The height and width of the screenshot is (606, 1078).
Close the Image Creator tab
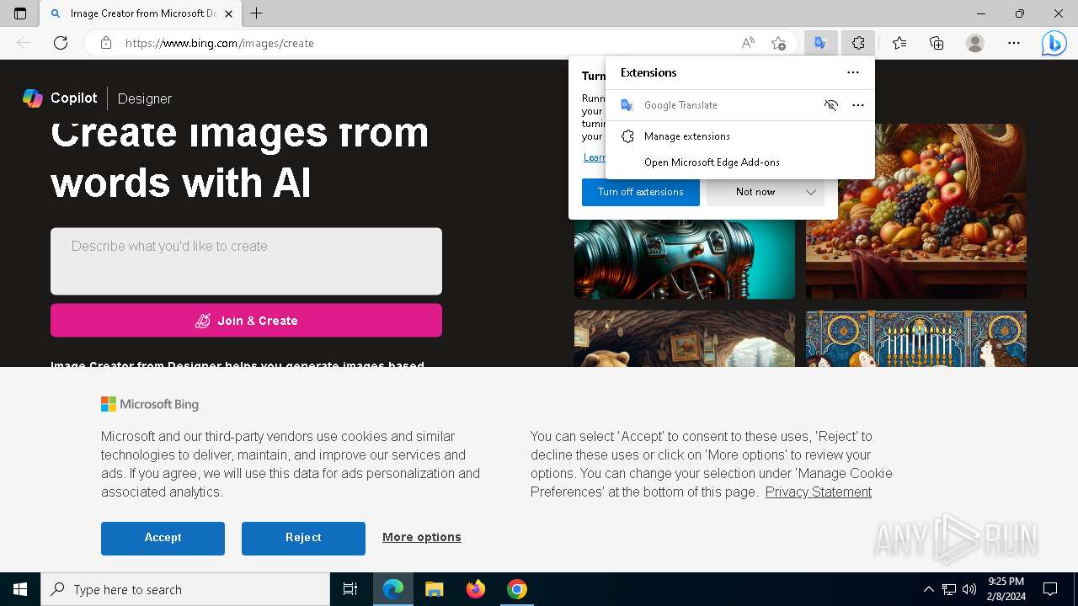coord(228,13)
